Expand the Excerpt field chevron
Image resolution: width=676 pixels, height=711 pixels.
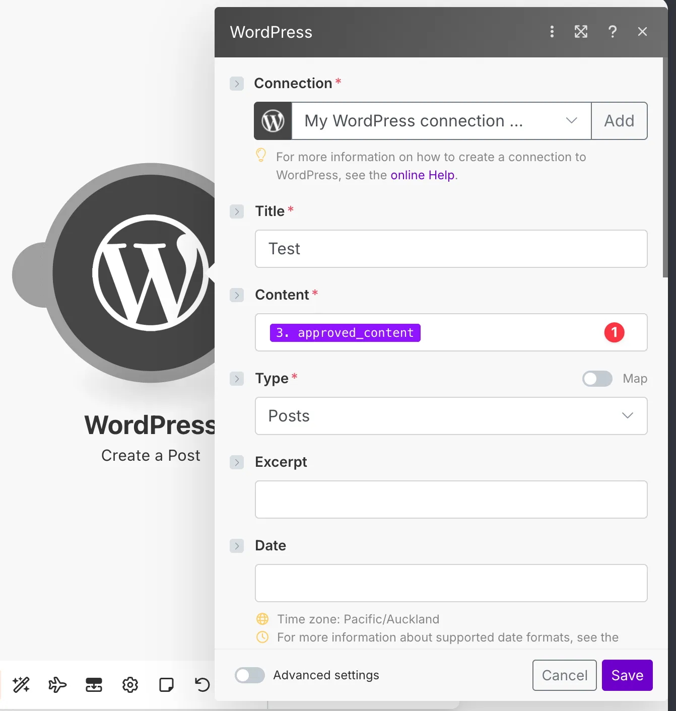pyautogui.click(x=237, y=462)
